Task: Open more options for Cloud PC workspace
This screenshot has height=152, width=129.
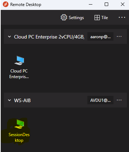Action: point(119,36)
